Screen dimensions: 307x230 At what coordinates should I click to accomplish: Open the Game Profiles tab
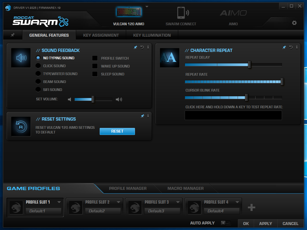[34, 188]
